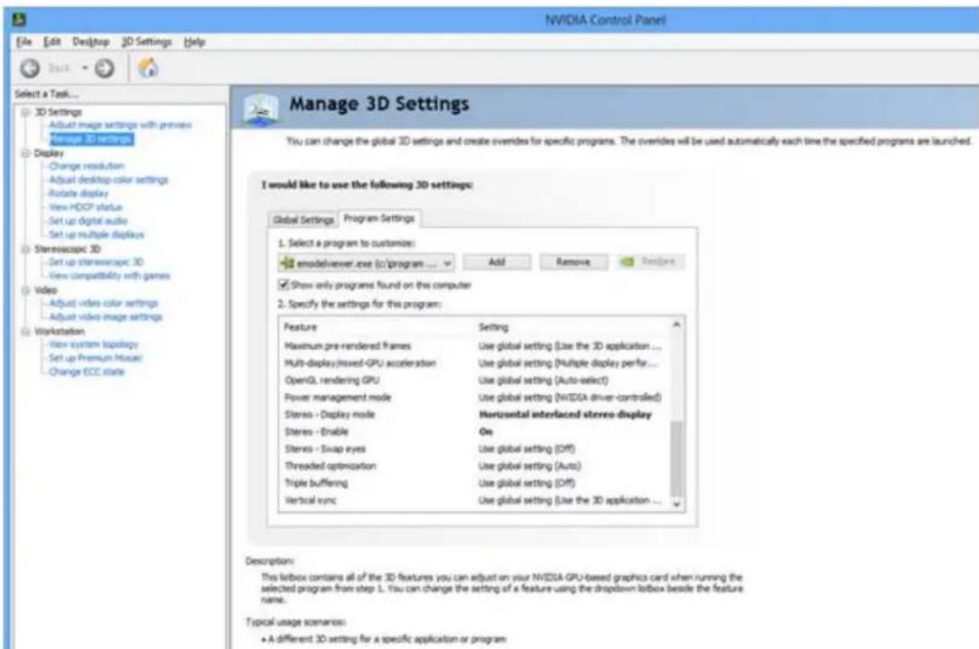The image size is (979, 649).
Task: Toggle Show only programs found checkbox
Action: pos(284,285)
